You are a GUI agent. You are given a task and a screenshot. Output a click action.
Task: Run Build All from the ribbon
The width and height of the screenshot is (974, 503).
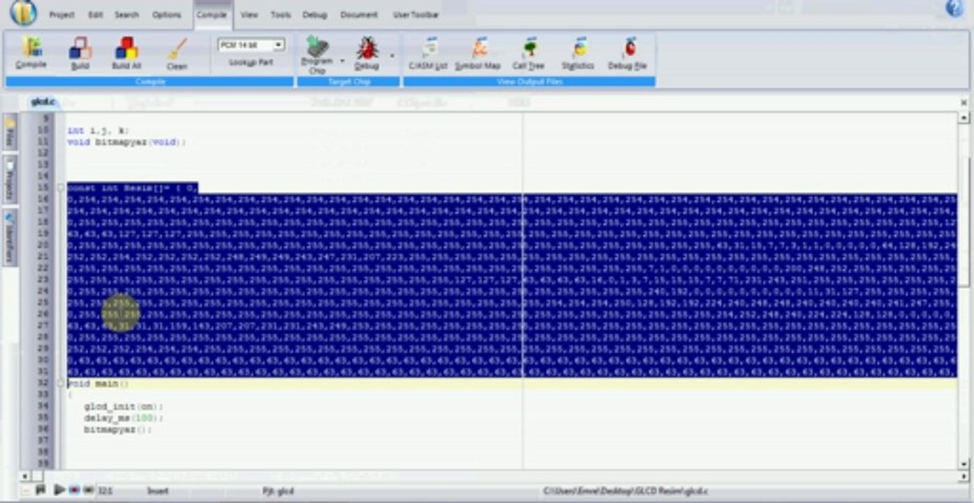tap(126, 53)
